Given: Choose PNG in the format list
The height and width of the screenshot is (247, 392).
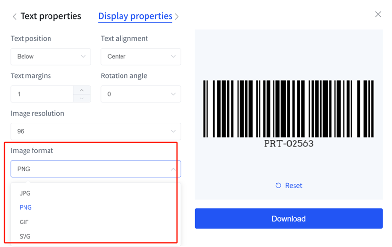Looking at the screenshot, I should (25, 207).
